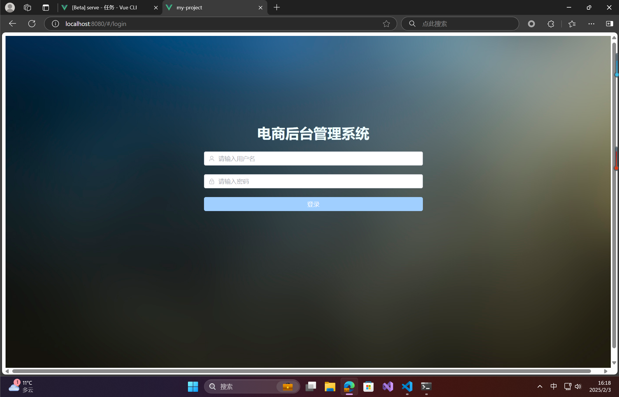This screenshot has height=397, width=619.
Task: Open the browser profile avatar icon
Action: point(10,7)
